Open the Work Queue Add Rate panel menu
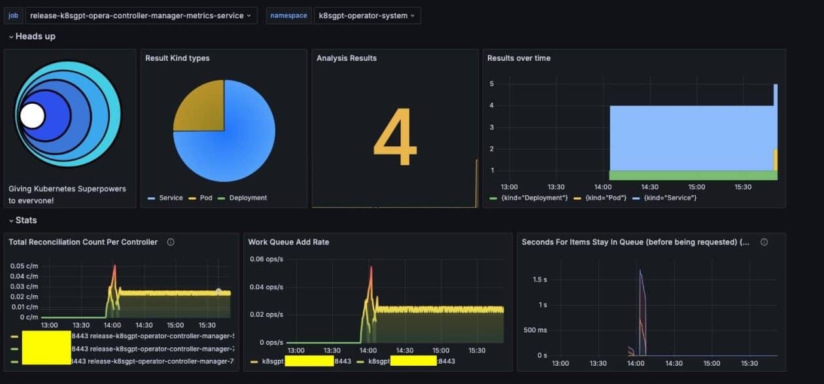The image size is (824, 384). pos(288,242)
